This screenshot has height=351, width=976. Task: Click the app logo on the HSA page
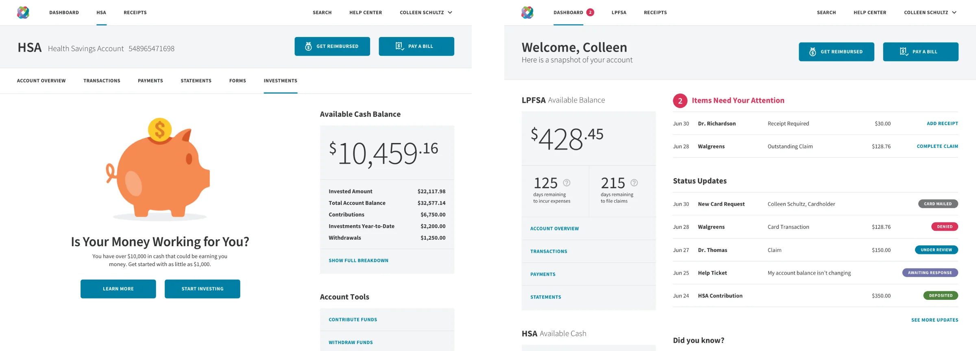(23, 13)
